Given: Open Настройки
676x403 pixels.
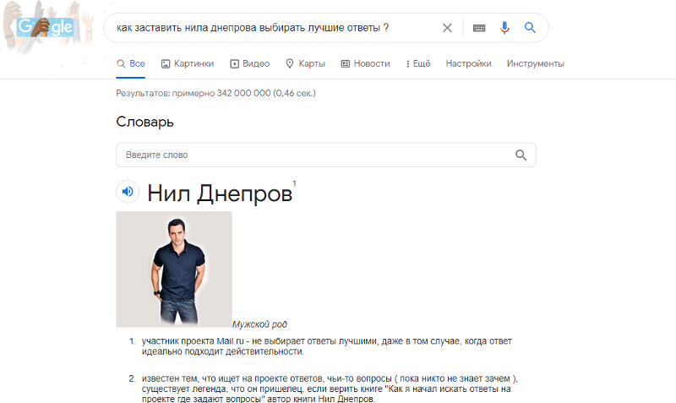Looking at the screenshot, I should [468, 64].
